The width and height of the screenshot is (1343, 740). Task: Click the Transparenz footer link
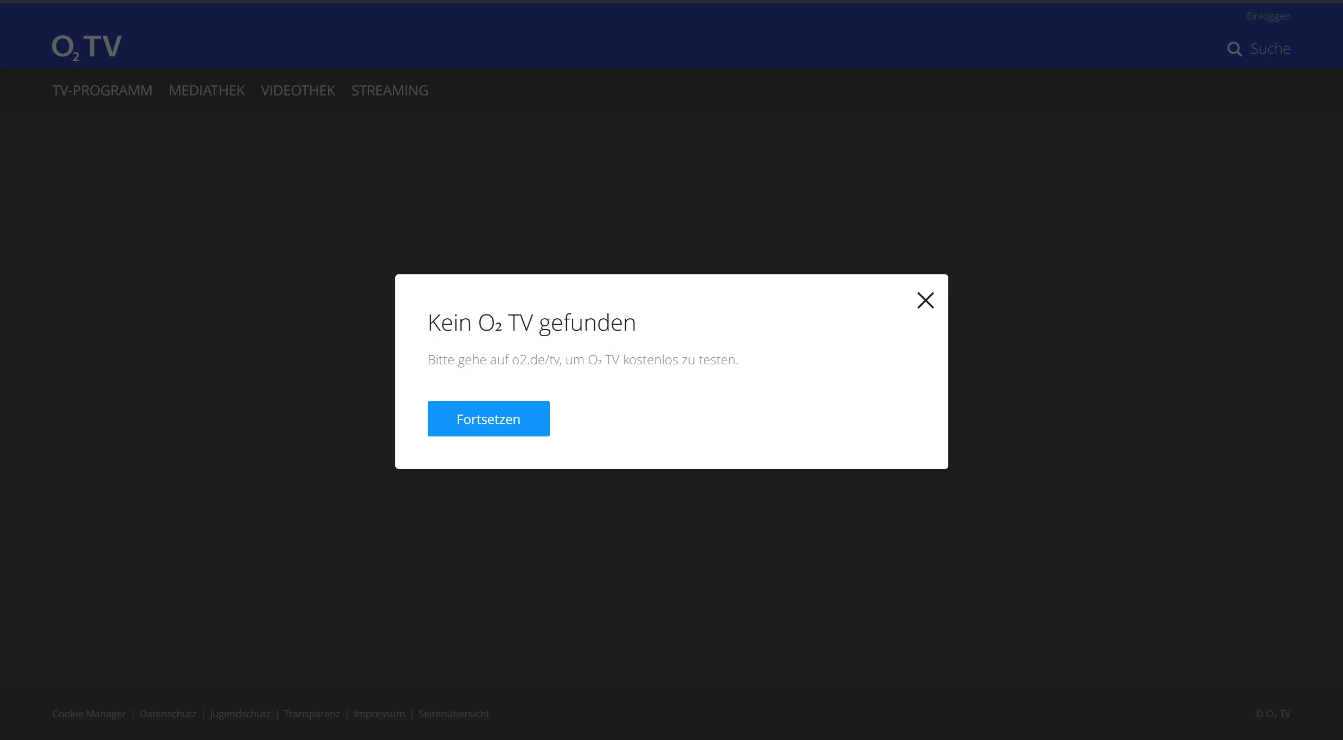point(312,714)
